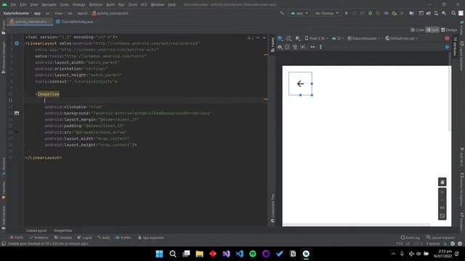Open Design Surface layers icon in preview toolbar
Viewport: 465px width, 261px height.
280,38
